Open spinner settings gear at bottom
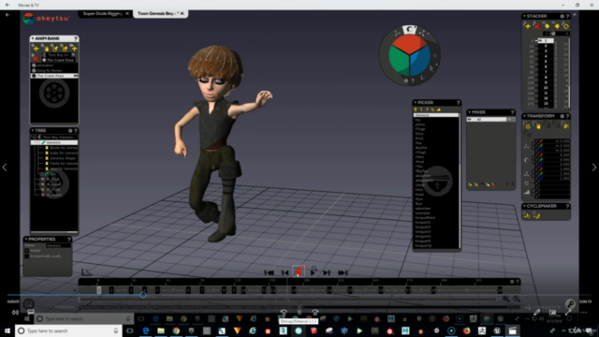599x337 pixels. tap(406, 81)
